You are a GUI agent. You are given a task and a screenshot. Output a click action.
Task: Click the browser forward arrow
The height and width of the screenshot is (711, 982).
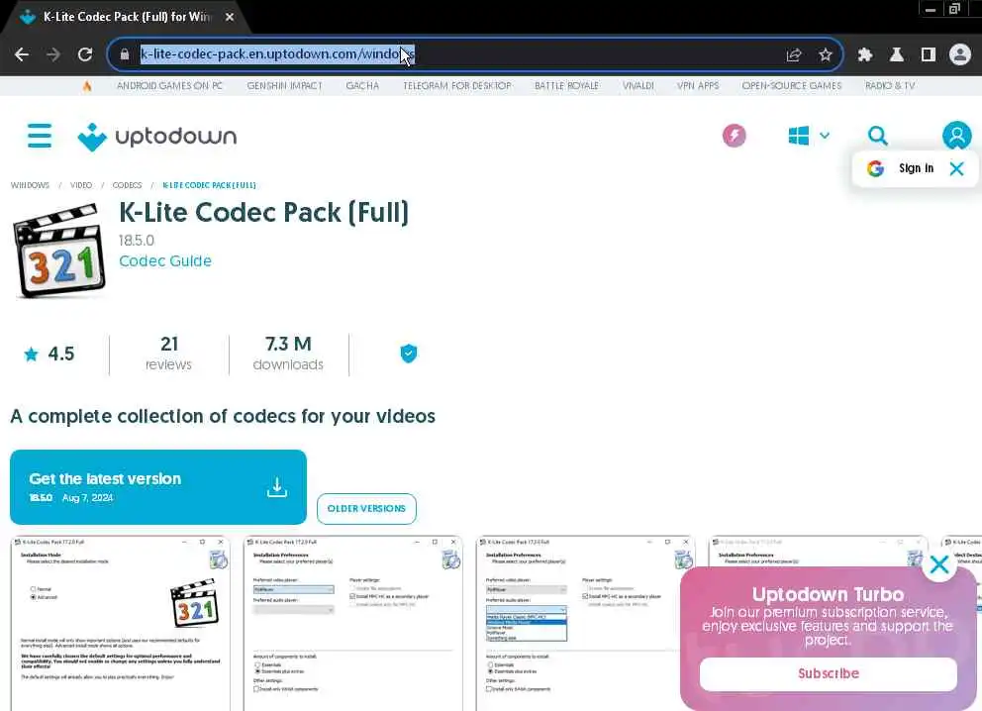(x=53, y=54)
